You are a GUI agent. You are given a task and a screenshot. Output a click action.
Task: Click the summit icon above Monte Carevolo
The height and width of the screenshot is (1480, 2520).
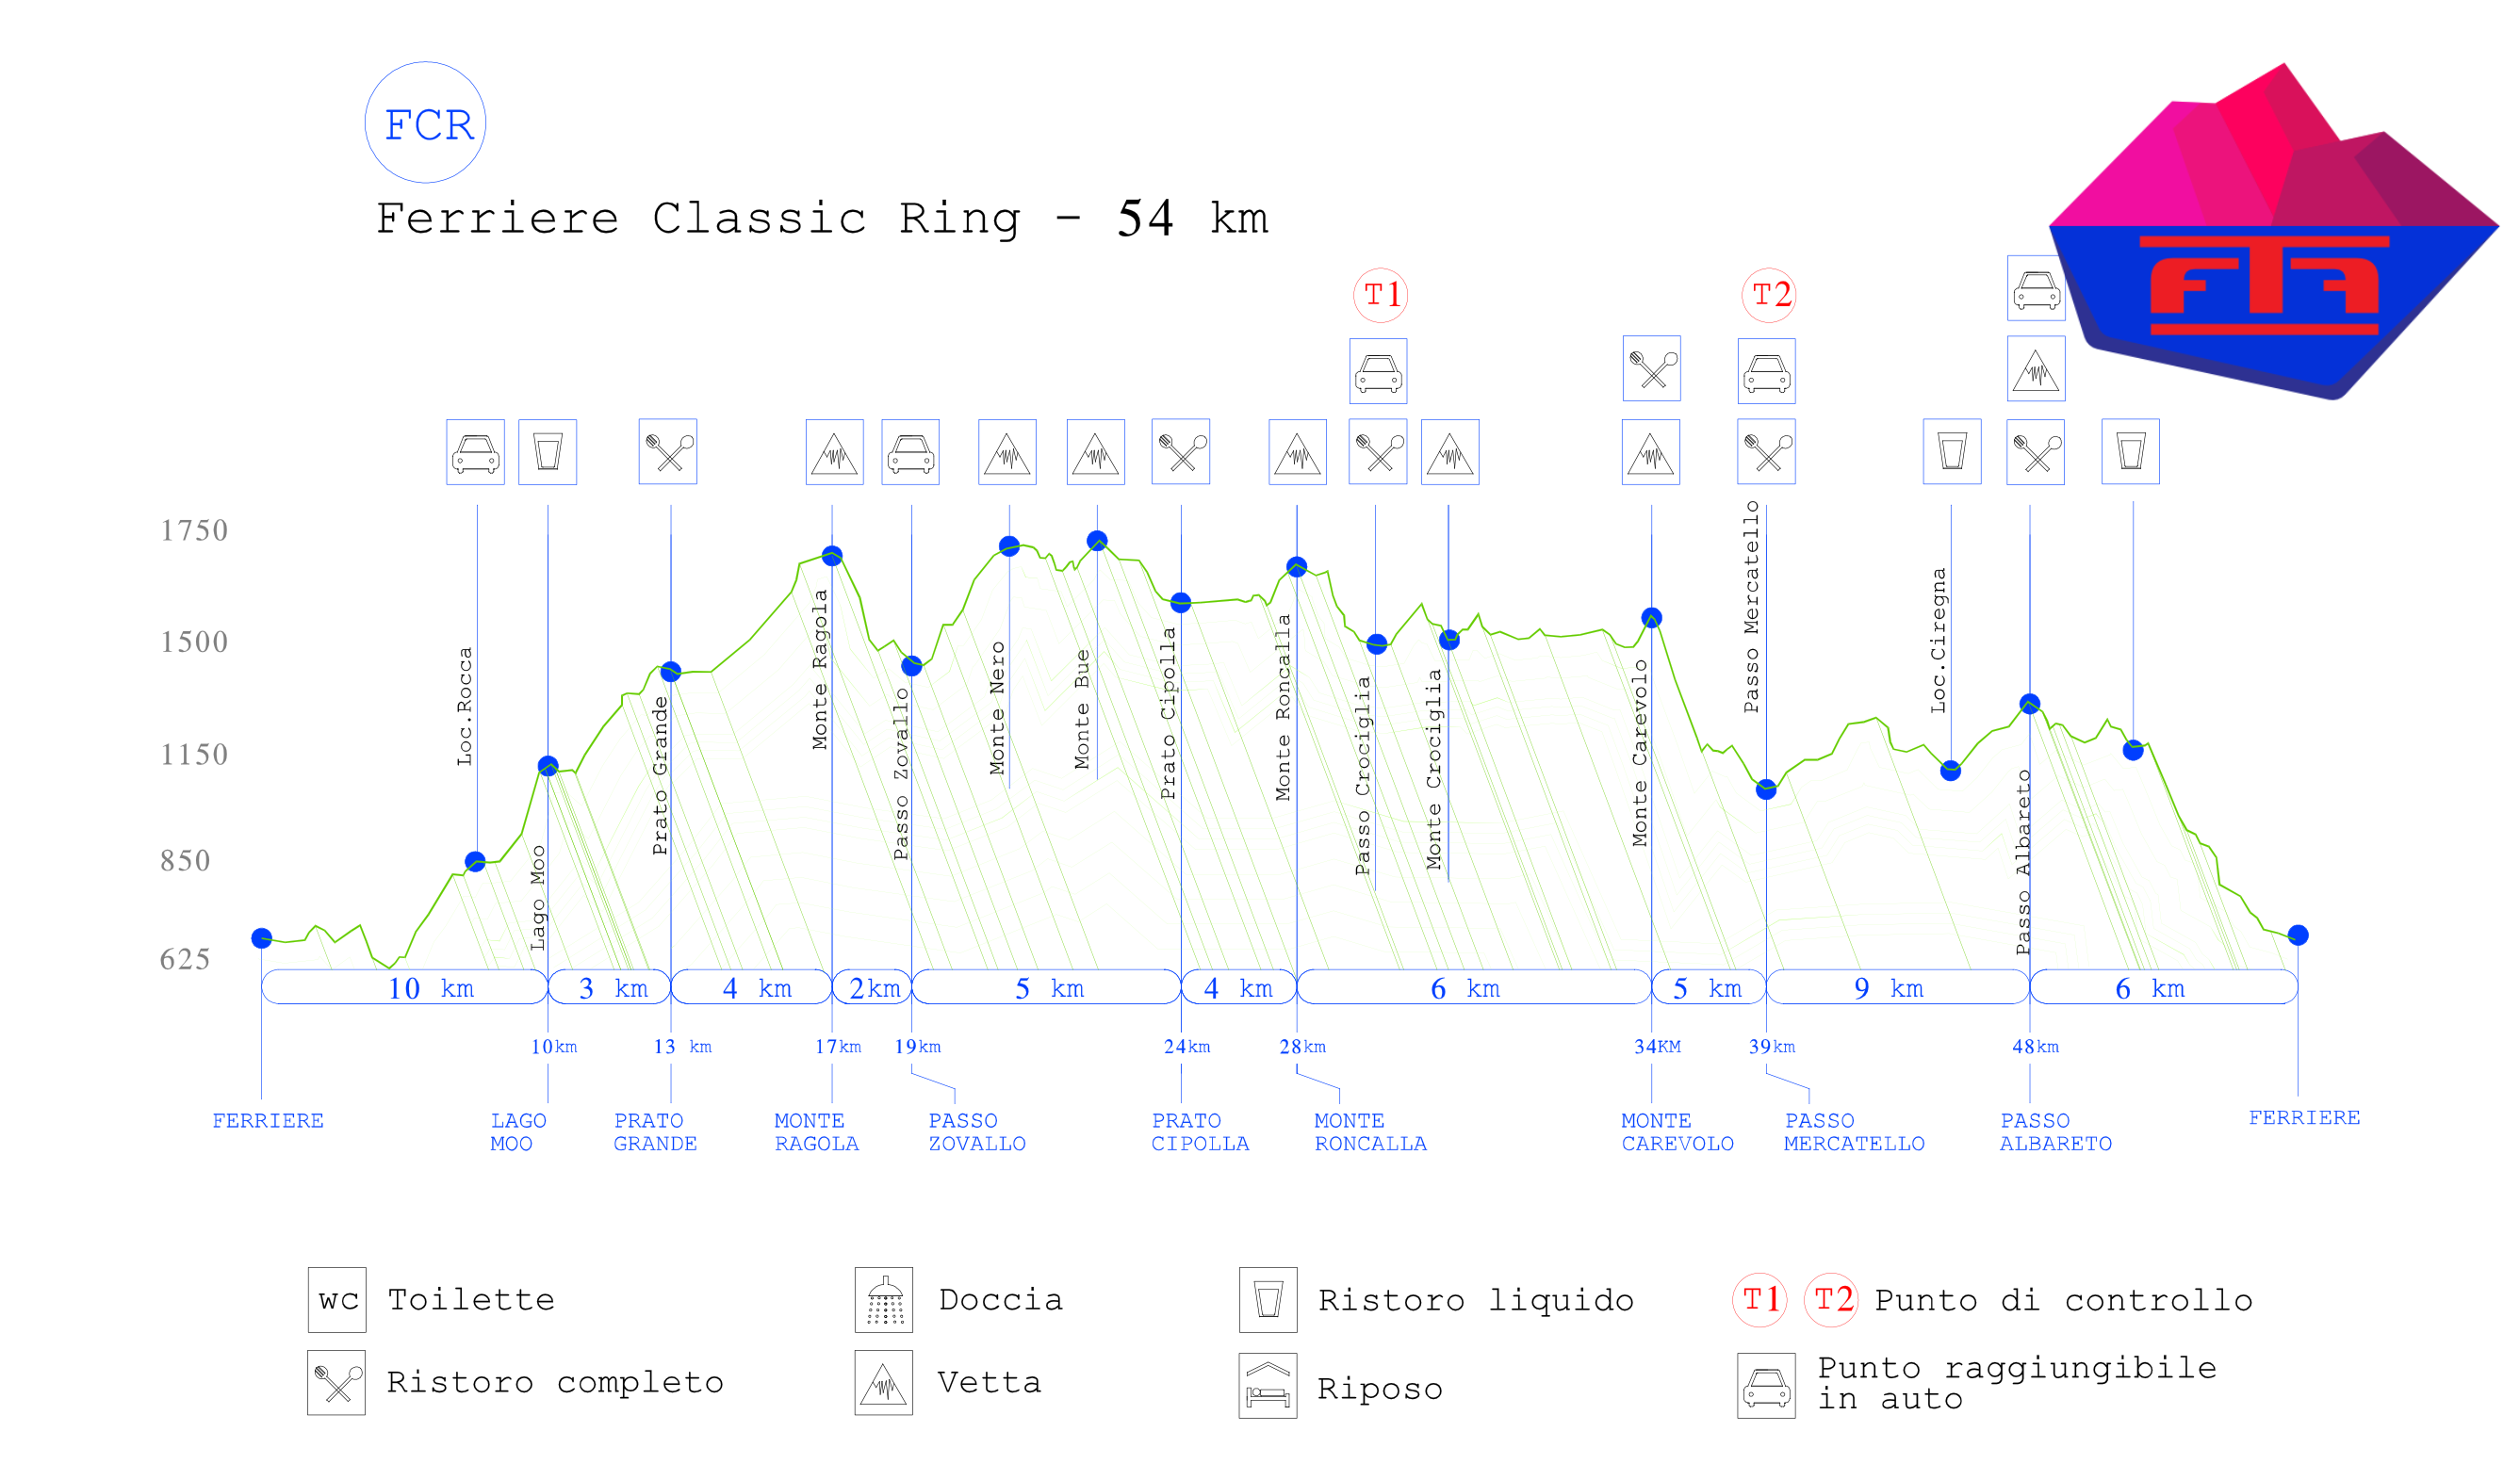1651,453
